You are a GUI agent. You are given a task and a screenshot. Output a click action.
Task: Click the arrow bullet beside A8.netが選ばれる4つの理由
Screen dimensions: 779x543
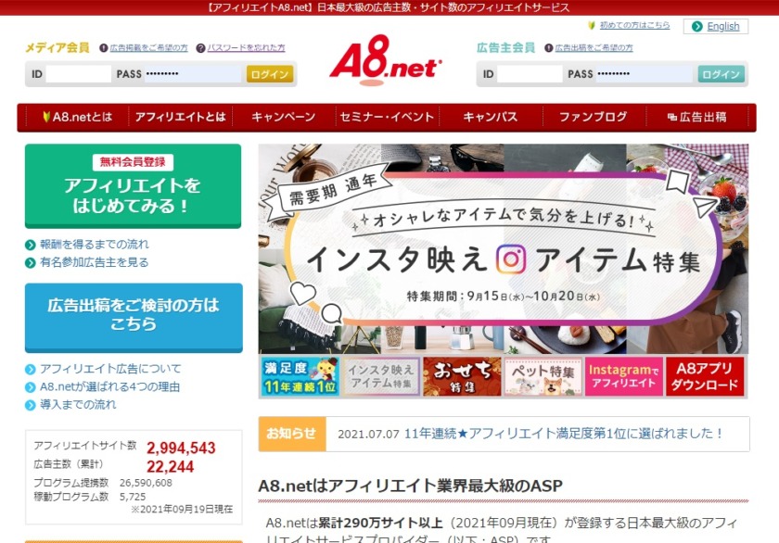(x=31, y=387)
